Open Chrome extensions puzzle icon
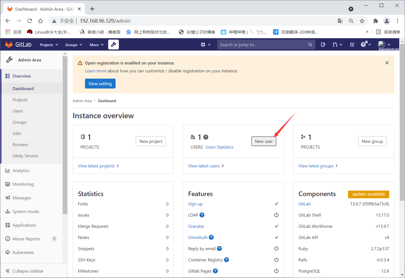 pos(376,21)
